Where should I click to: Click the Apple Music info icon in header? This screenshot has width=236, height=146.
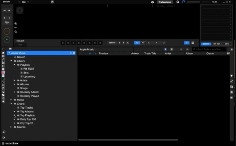(71, 53)
